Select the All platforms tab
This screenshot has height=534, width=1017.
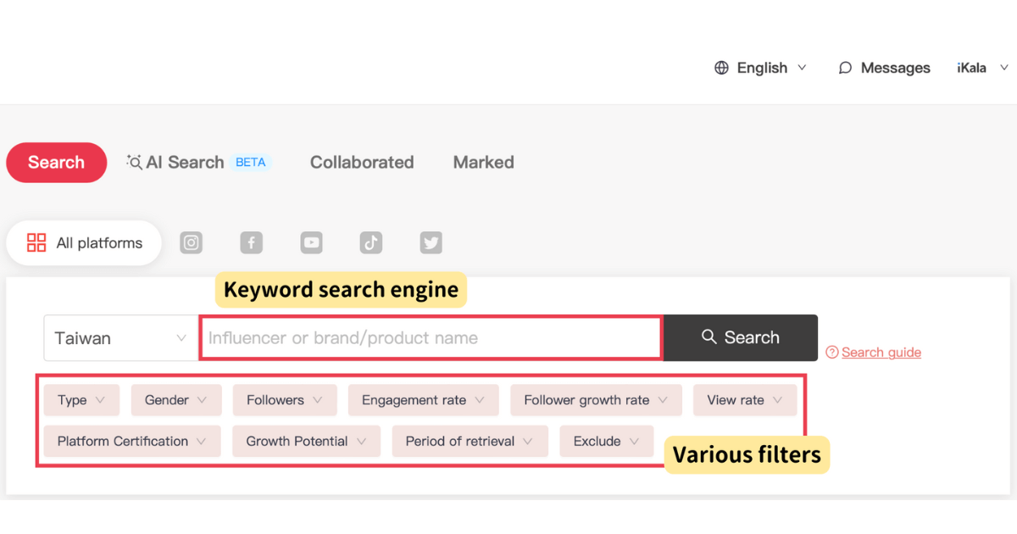(x=84, y=243)
